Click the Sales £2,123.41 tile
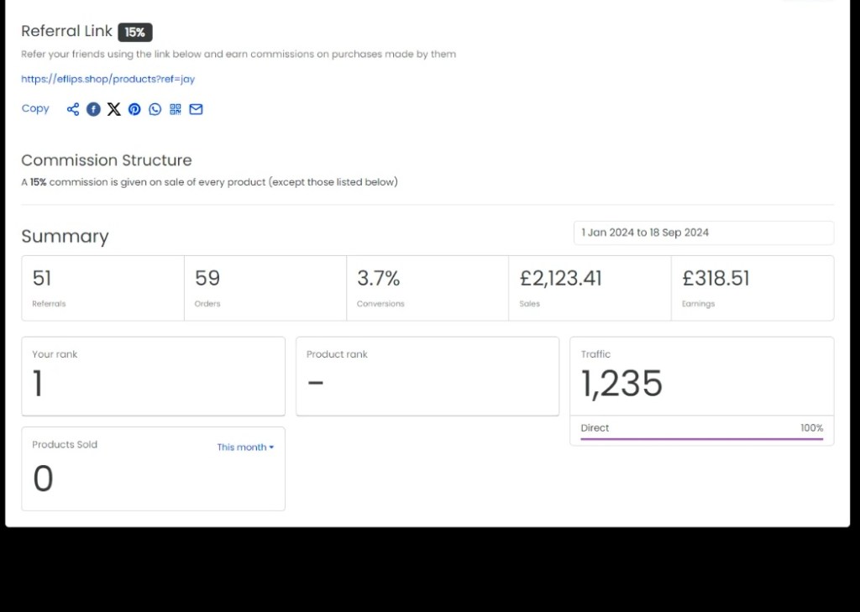This screenshot has height=612, width=860. point(590,288)
